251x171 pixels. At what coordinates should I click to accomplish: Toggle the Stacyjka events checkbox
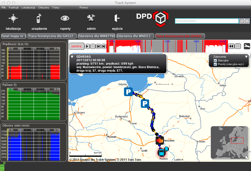(x=215, y=61)
